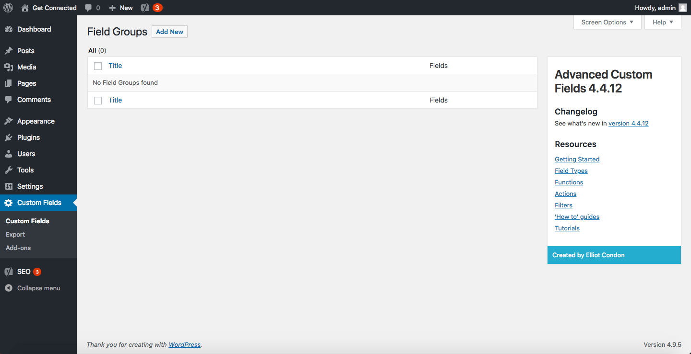Open the Getting Started link
The image size is (691, 354).
coord(577,159)
